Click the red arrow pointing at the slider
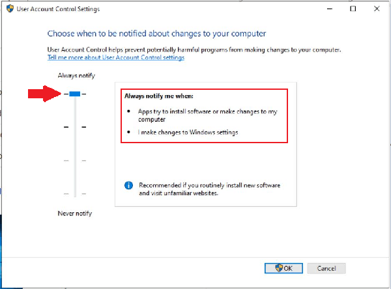 tap(44, 94)
